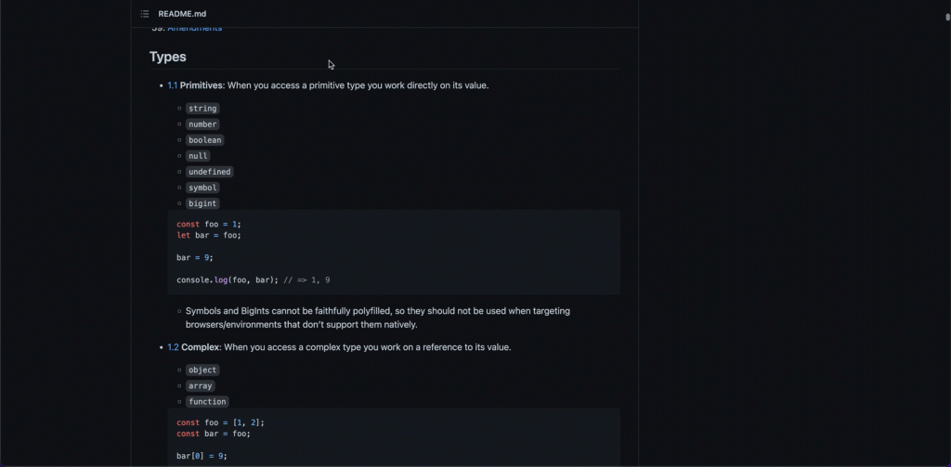
Task: Click the undefined inline code tag
Action: point(209,172)
